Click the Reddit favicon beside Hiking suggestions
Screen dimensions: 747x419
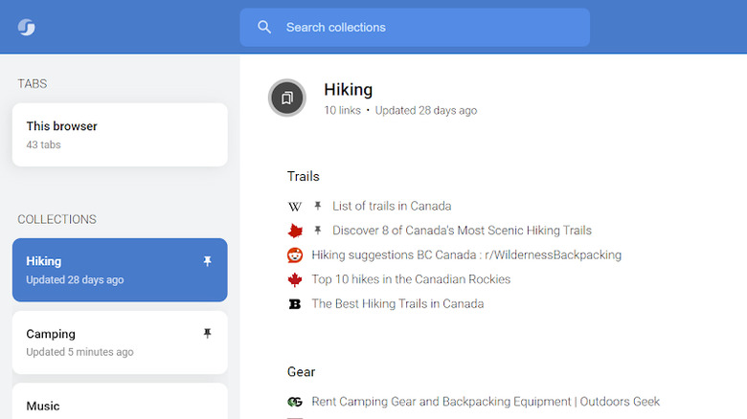295,255
